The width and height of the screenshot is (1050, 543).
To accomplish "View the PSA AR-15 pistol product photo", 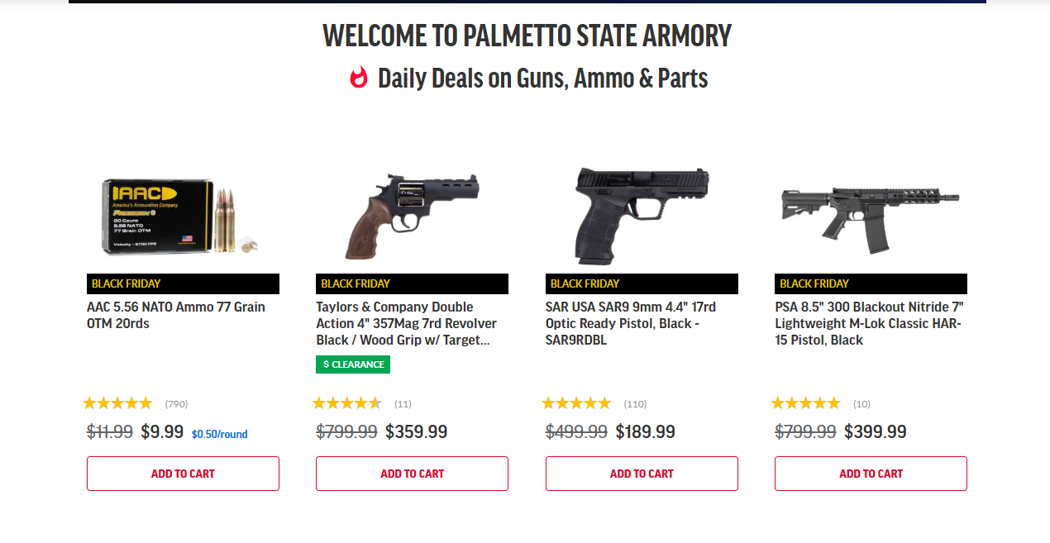I will (x=871, y=213).
